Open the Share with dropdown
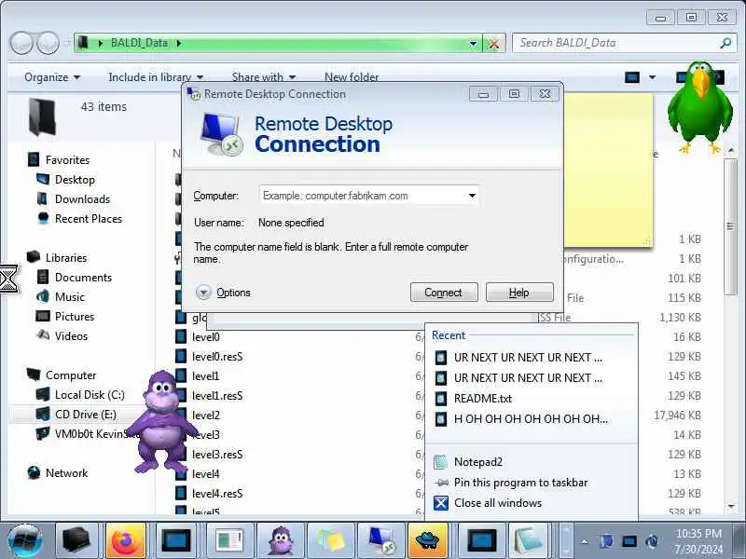Screen dimensions: 746x559 [x=264, y=77]
